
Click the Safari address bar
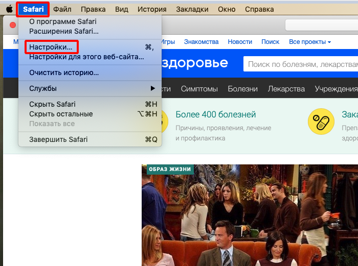pyautogui.click(x=322, y=25)
